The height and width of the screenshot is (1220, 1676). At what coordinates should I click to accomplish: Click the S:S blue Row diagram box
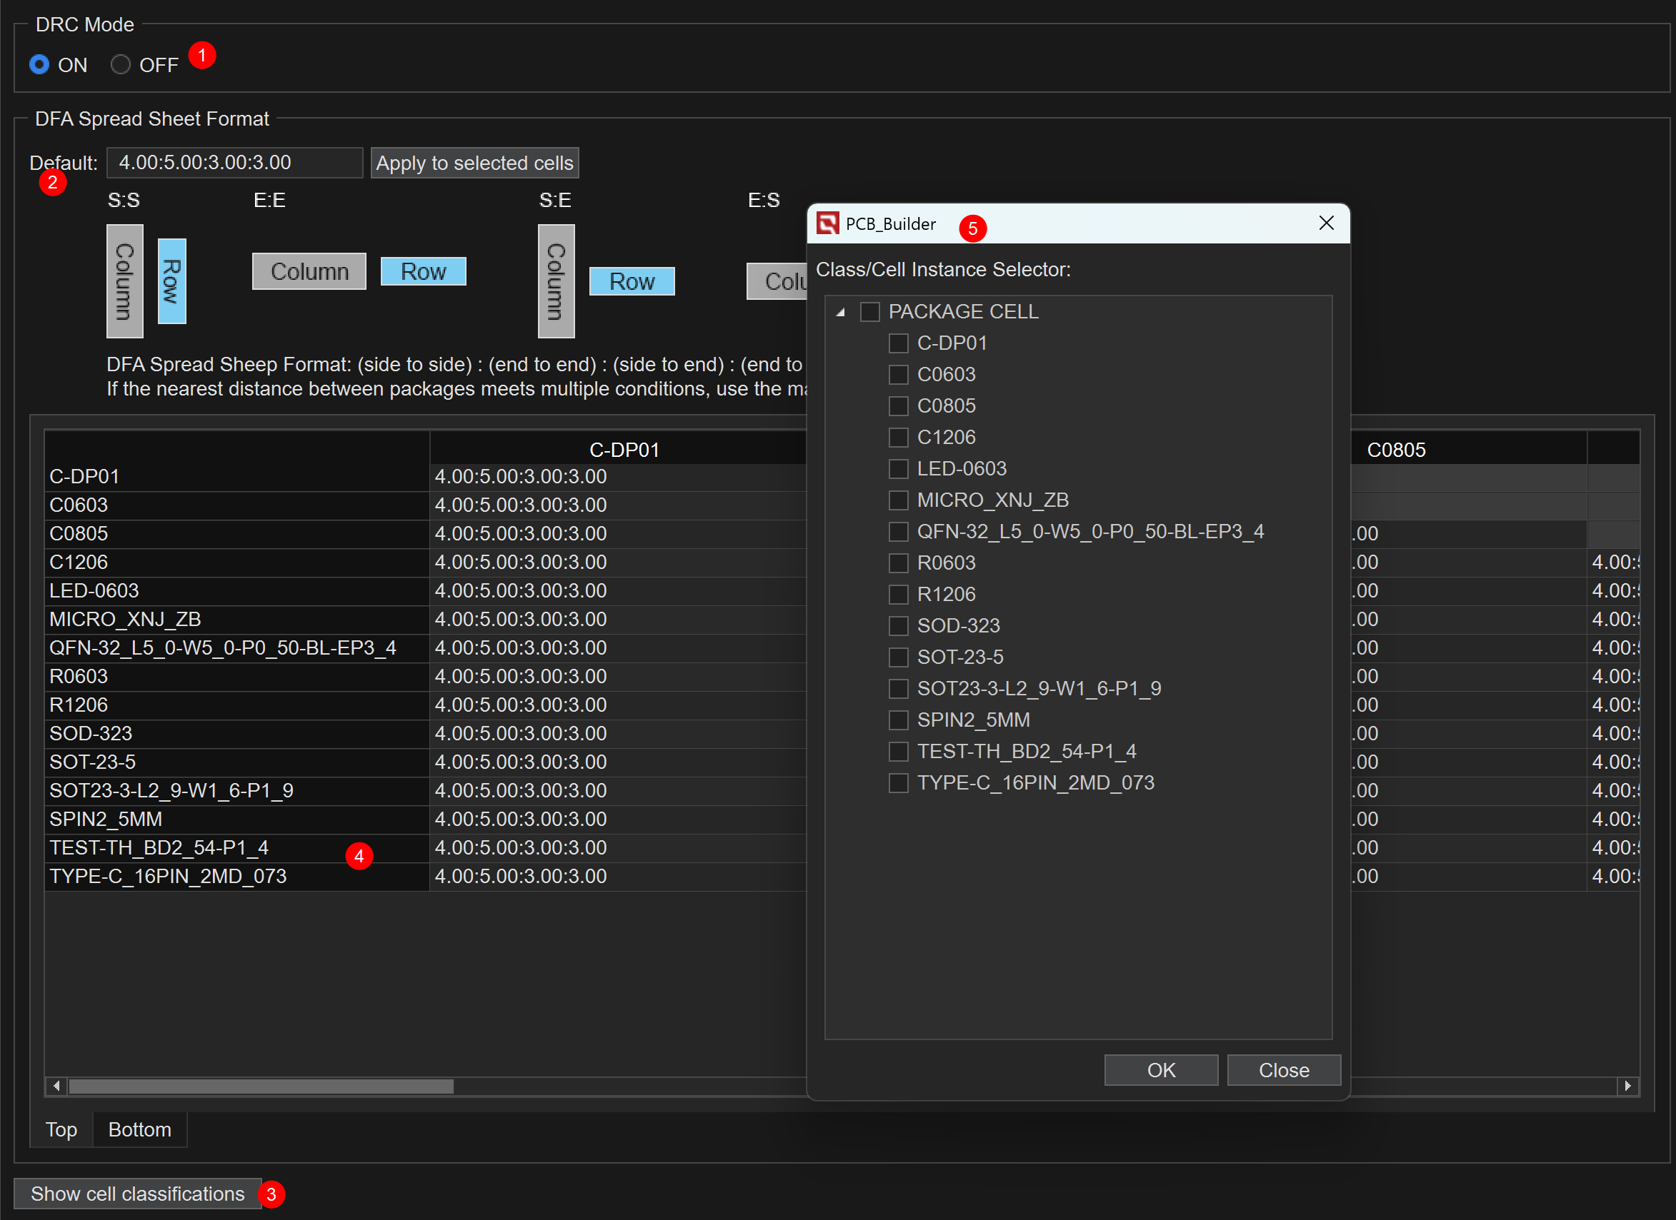(171, 281)
